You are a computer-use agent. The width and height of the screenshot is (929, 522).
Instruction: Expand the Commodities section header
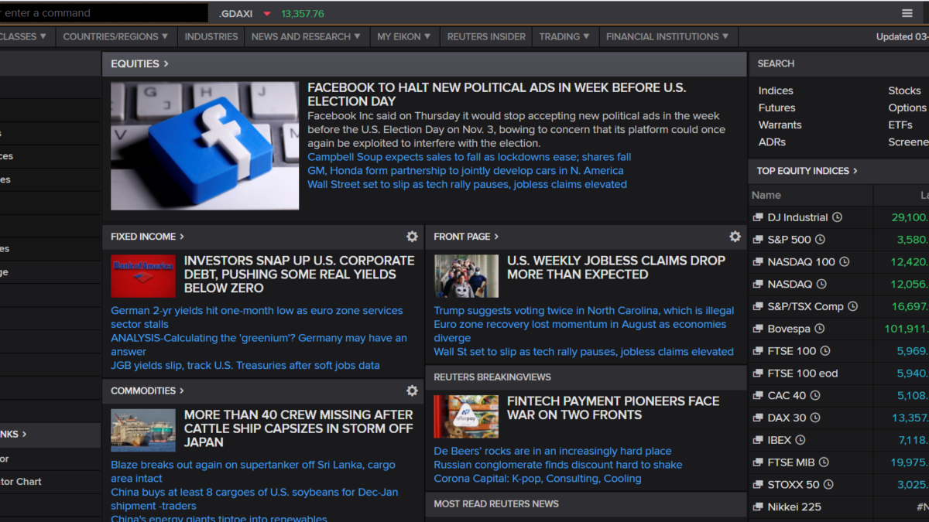point(147,391)
